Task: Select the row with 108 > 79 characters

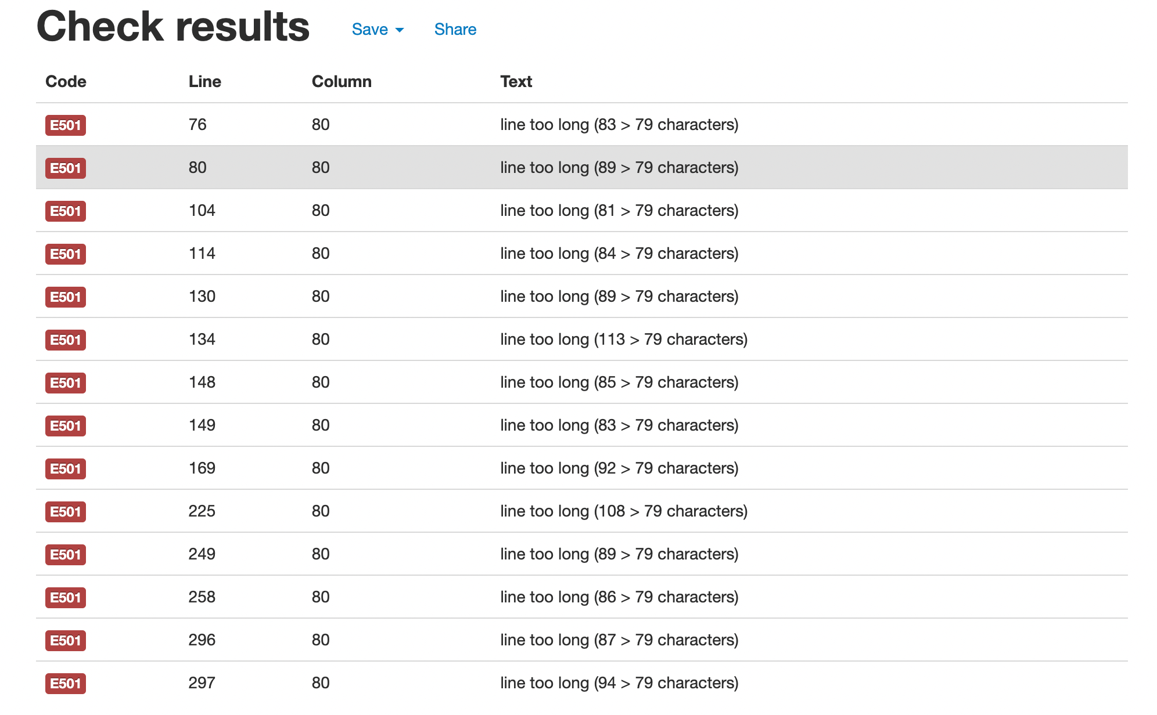Action: (x=623, y=511)
